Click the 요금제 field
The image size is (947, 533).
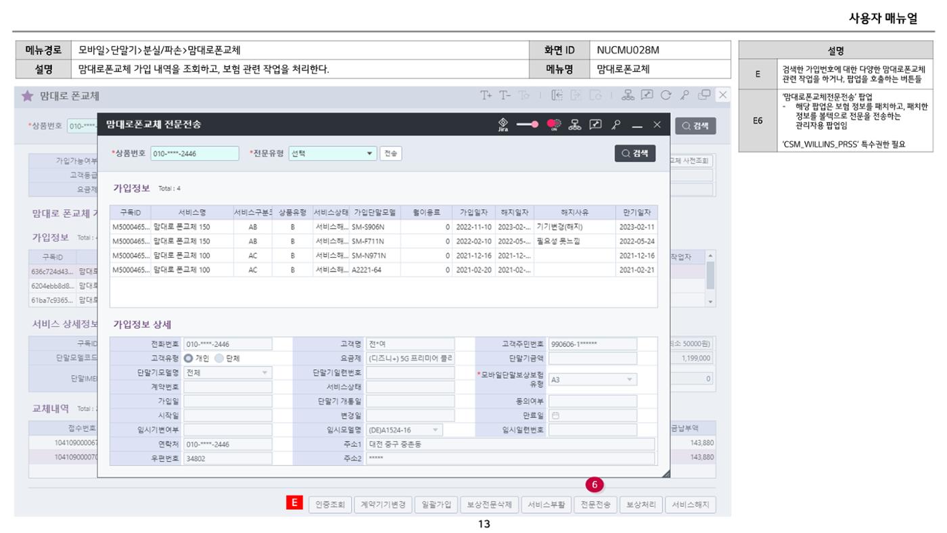(x=410, y=358)
